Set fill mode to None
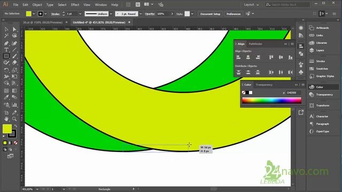The height and width of the screenshot is (192, 342). [x=15, y=143]
